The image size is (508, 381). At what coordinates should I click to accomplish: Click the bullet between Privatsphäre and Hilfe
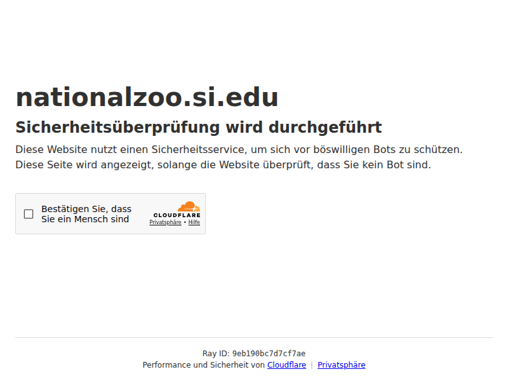click(185, 222)
